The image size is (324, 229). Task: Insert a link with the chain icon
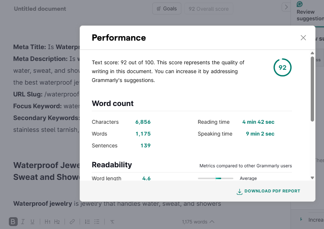point(72,222)
